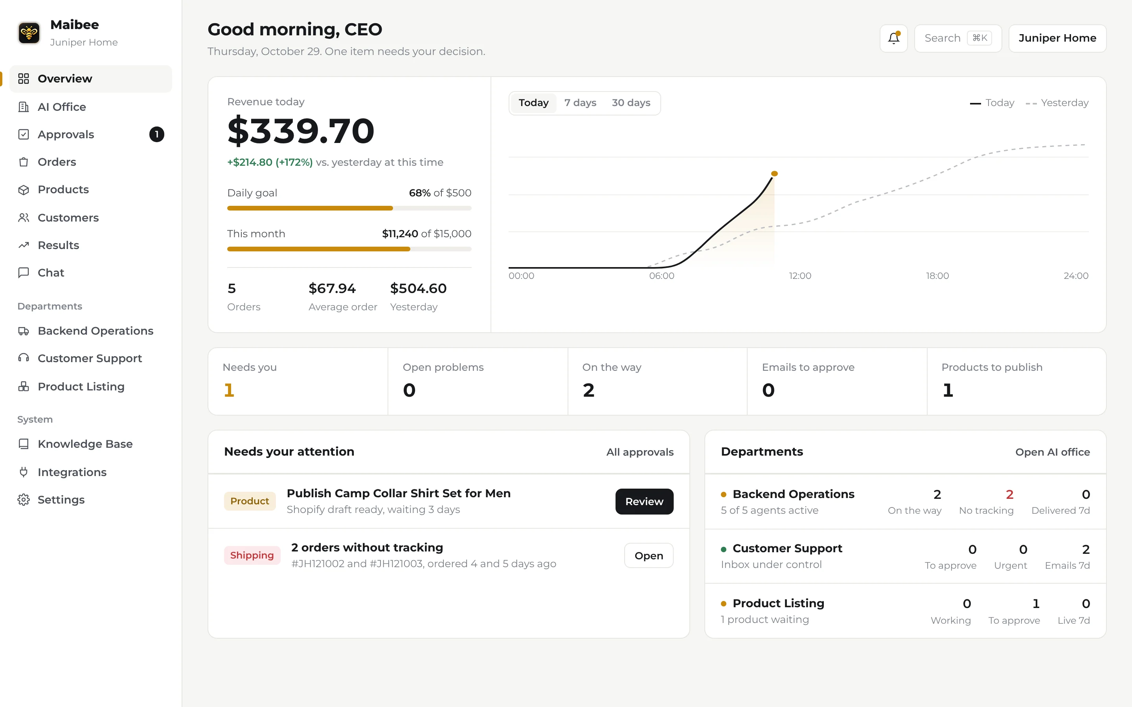Click the red No tracking count 2
Screen dimensions: 1132x707
[1009, 494]
